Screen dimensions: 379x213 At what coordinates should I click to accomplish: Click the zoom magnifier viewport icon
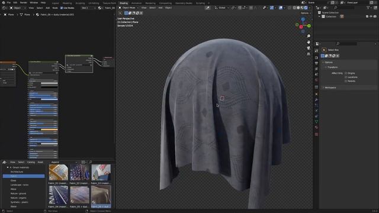coord(309,36)
